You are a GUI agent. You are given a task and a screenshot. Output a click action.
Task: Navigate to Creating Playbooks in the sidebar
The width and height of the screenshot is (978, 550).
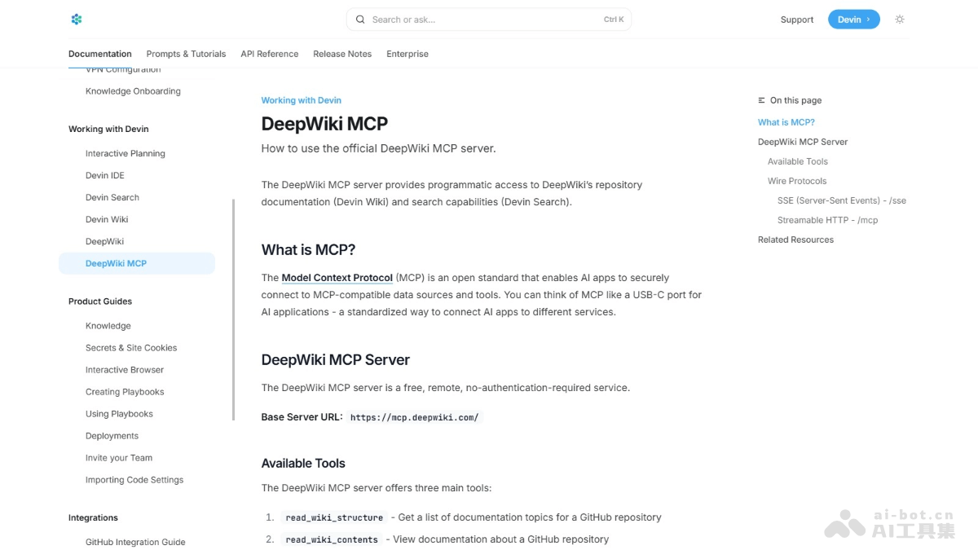pyautogui.click(x=125, y=391)
